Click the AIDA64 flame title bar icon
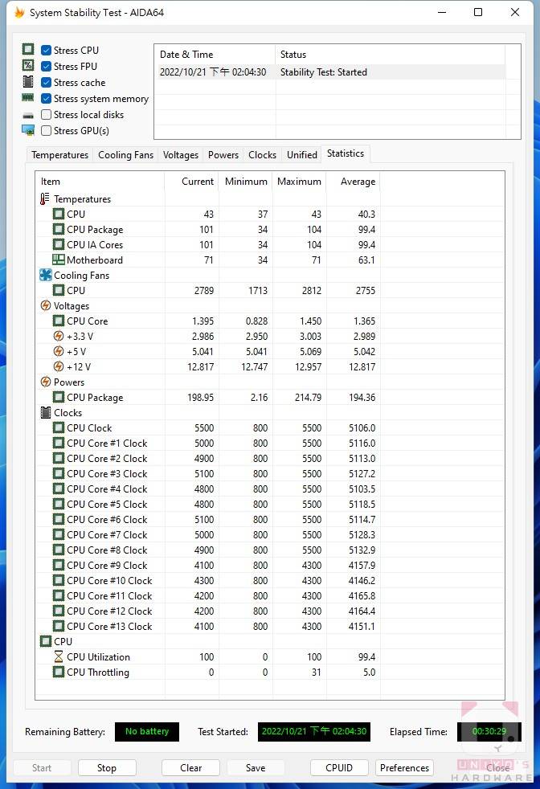The height and width of the screenshot is (789, 540). point(19,12)
